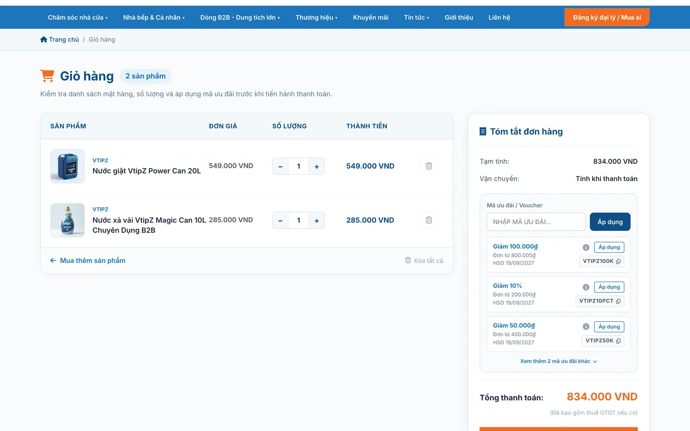Click the 285.000 VND thành tiền value
This screenshot has height=431, width=690.
click(370, 220)
